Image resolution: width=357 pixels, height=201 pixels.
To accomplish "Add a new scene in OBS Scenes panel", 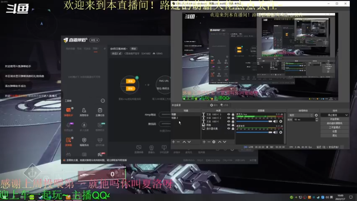I will (174, 142).
